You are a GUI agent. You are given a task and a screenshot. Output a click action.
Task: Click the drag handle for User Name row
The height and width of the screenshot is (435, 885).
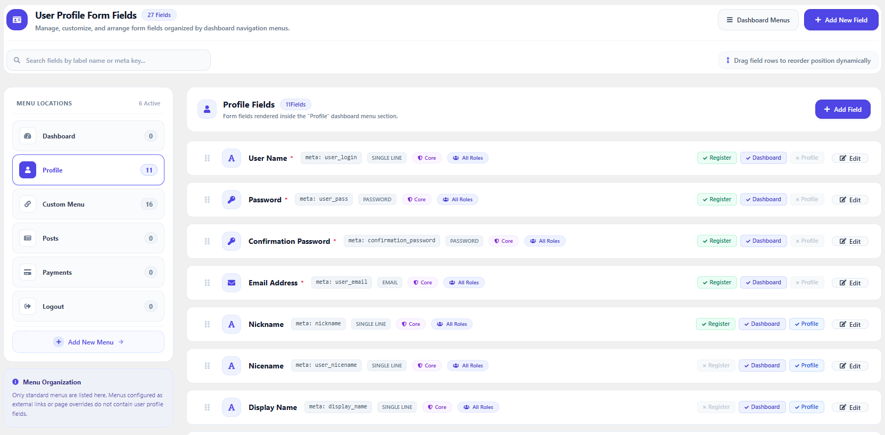[207, 158]
